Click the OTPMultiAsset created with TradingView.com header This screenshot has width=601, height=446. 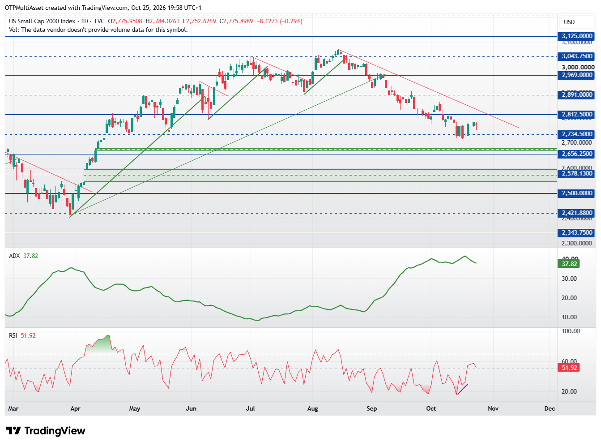tap(103, 8)
